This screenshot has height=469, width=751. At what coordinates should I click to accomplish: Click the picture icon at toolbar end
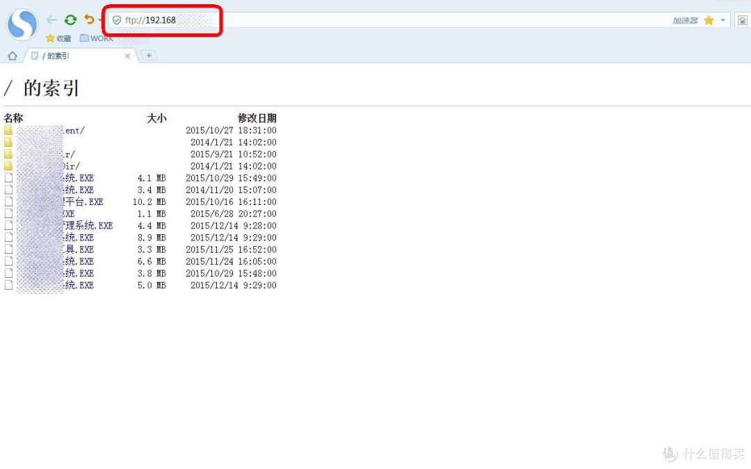click(743, 20)
